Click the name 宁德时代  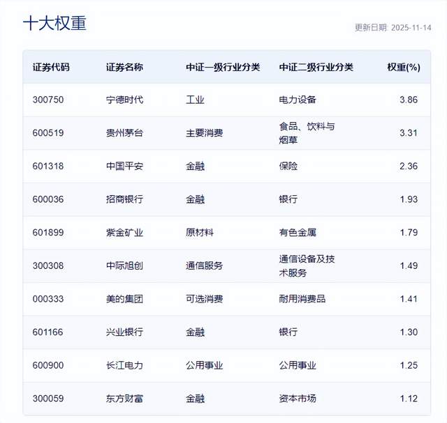point(124,100)
